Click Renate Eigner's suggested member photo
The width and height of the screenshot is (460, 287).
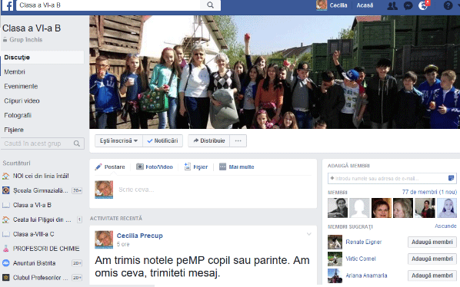(x=335, y=242)
